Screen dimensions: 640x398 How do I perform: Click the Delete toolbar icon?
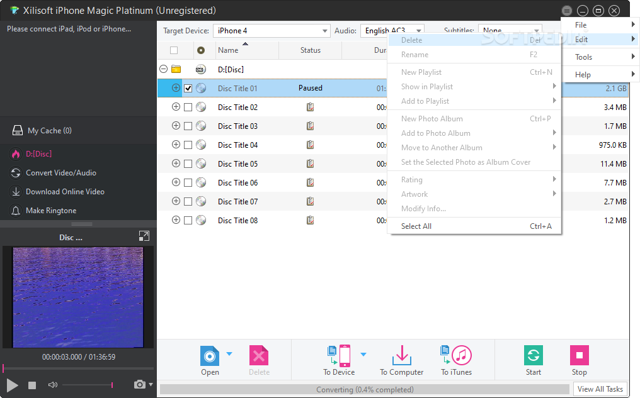259,356
